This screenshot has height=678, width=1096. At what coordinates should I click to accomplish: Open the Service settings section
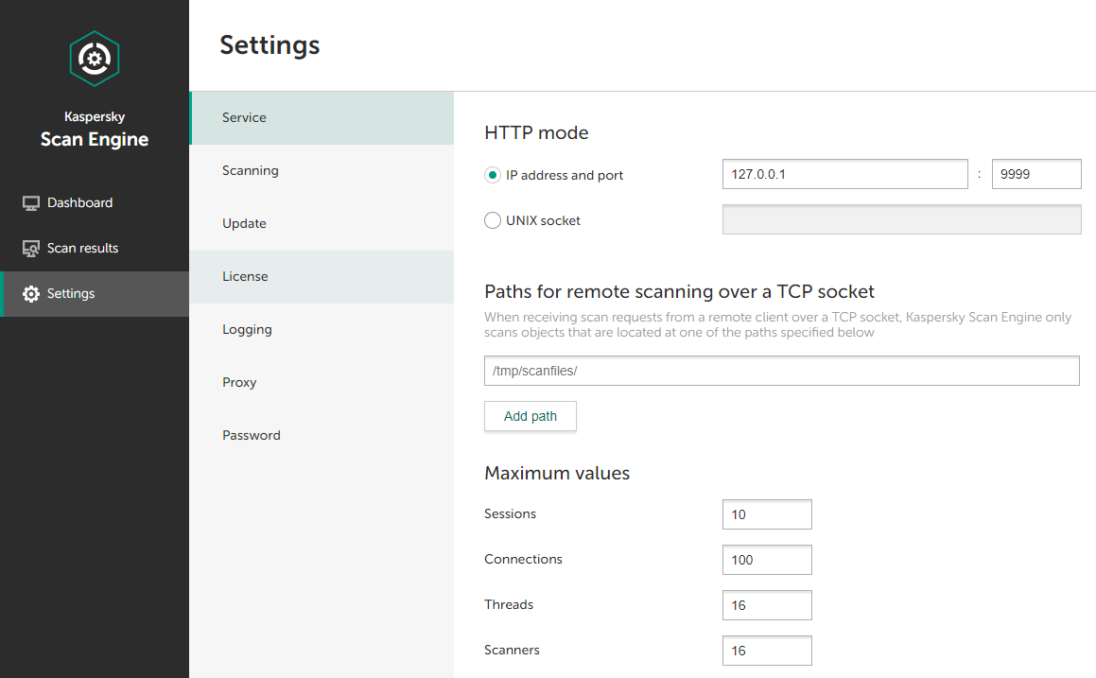tap(244, 117)
